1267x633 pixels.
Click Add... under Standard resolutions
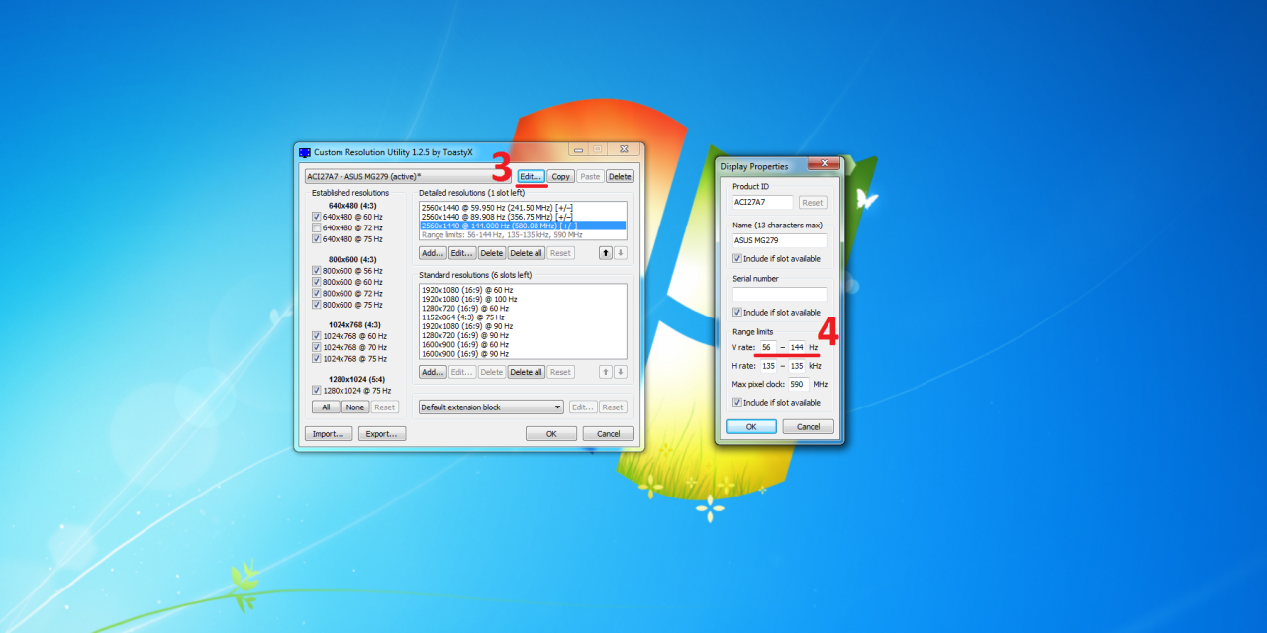pos(432,372)
